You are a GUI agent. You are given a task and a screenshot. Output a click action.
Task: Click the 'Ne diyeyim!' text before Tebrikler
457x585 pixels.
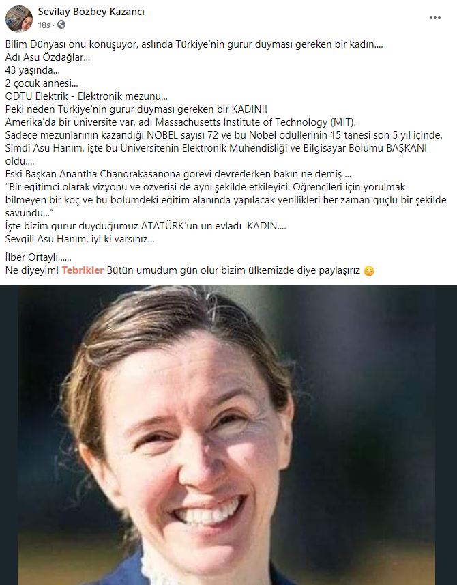pyautogui.click(x=32, y=270)
